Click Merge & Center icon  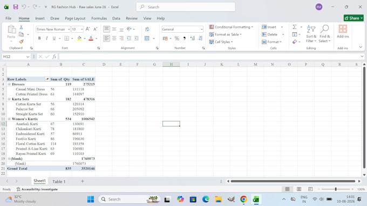(147, 38)
